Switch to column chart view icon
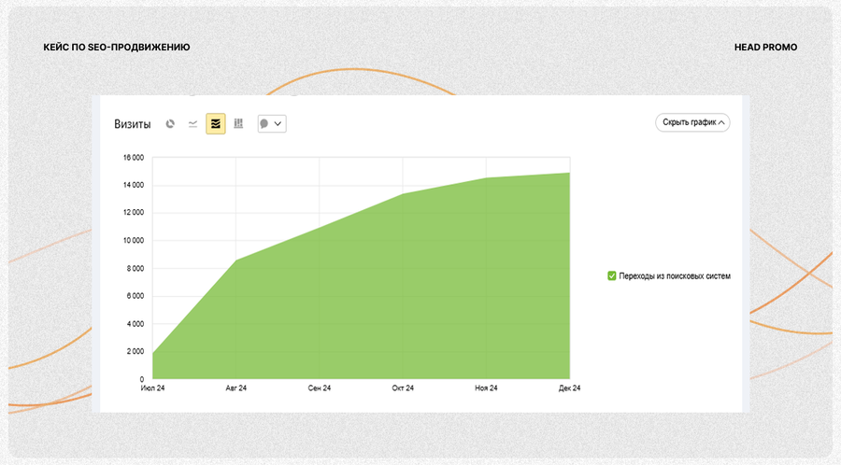841x465 pixels. tap(238, 124)
